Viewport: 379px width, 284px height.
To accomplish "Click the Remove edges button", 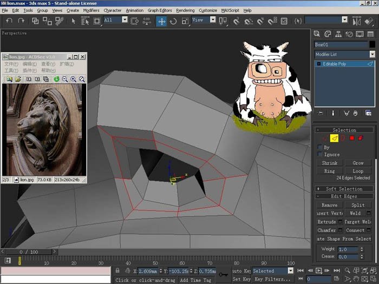I will pos(330,205).
